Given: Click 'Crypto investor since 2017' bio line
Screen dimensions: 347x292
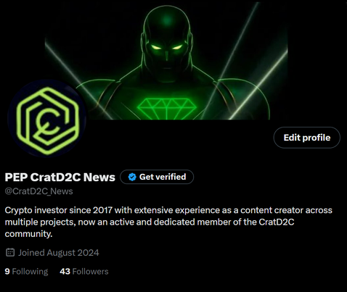Looking at the screenshot, I should (x=58, y=210).
